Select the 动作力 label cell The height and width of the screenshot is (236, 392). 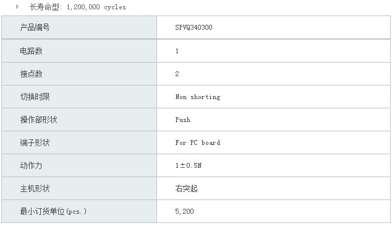point(79,165)
